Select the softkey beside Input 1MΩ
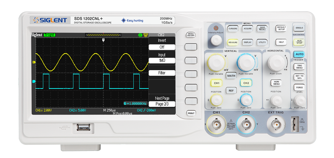The image size is (334, 158). click(x=191, y=60)
